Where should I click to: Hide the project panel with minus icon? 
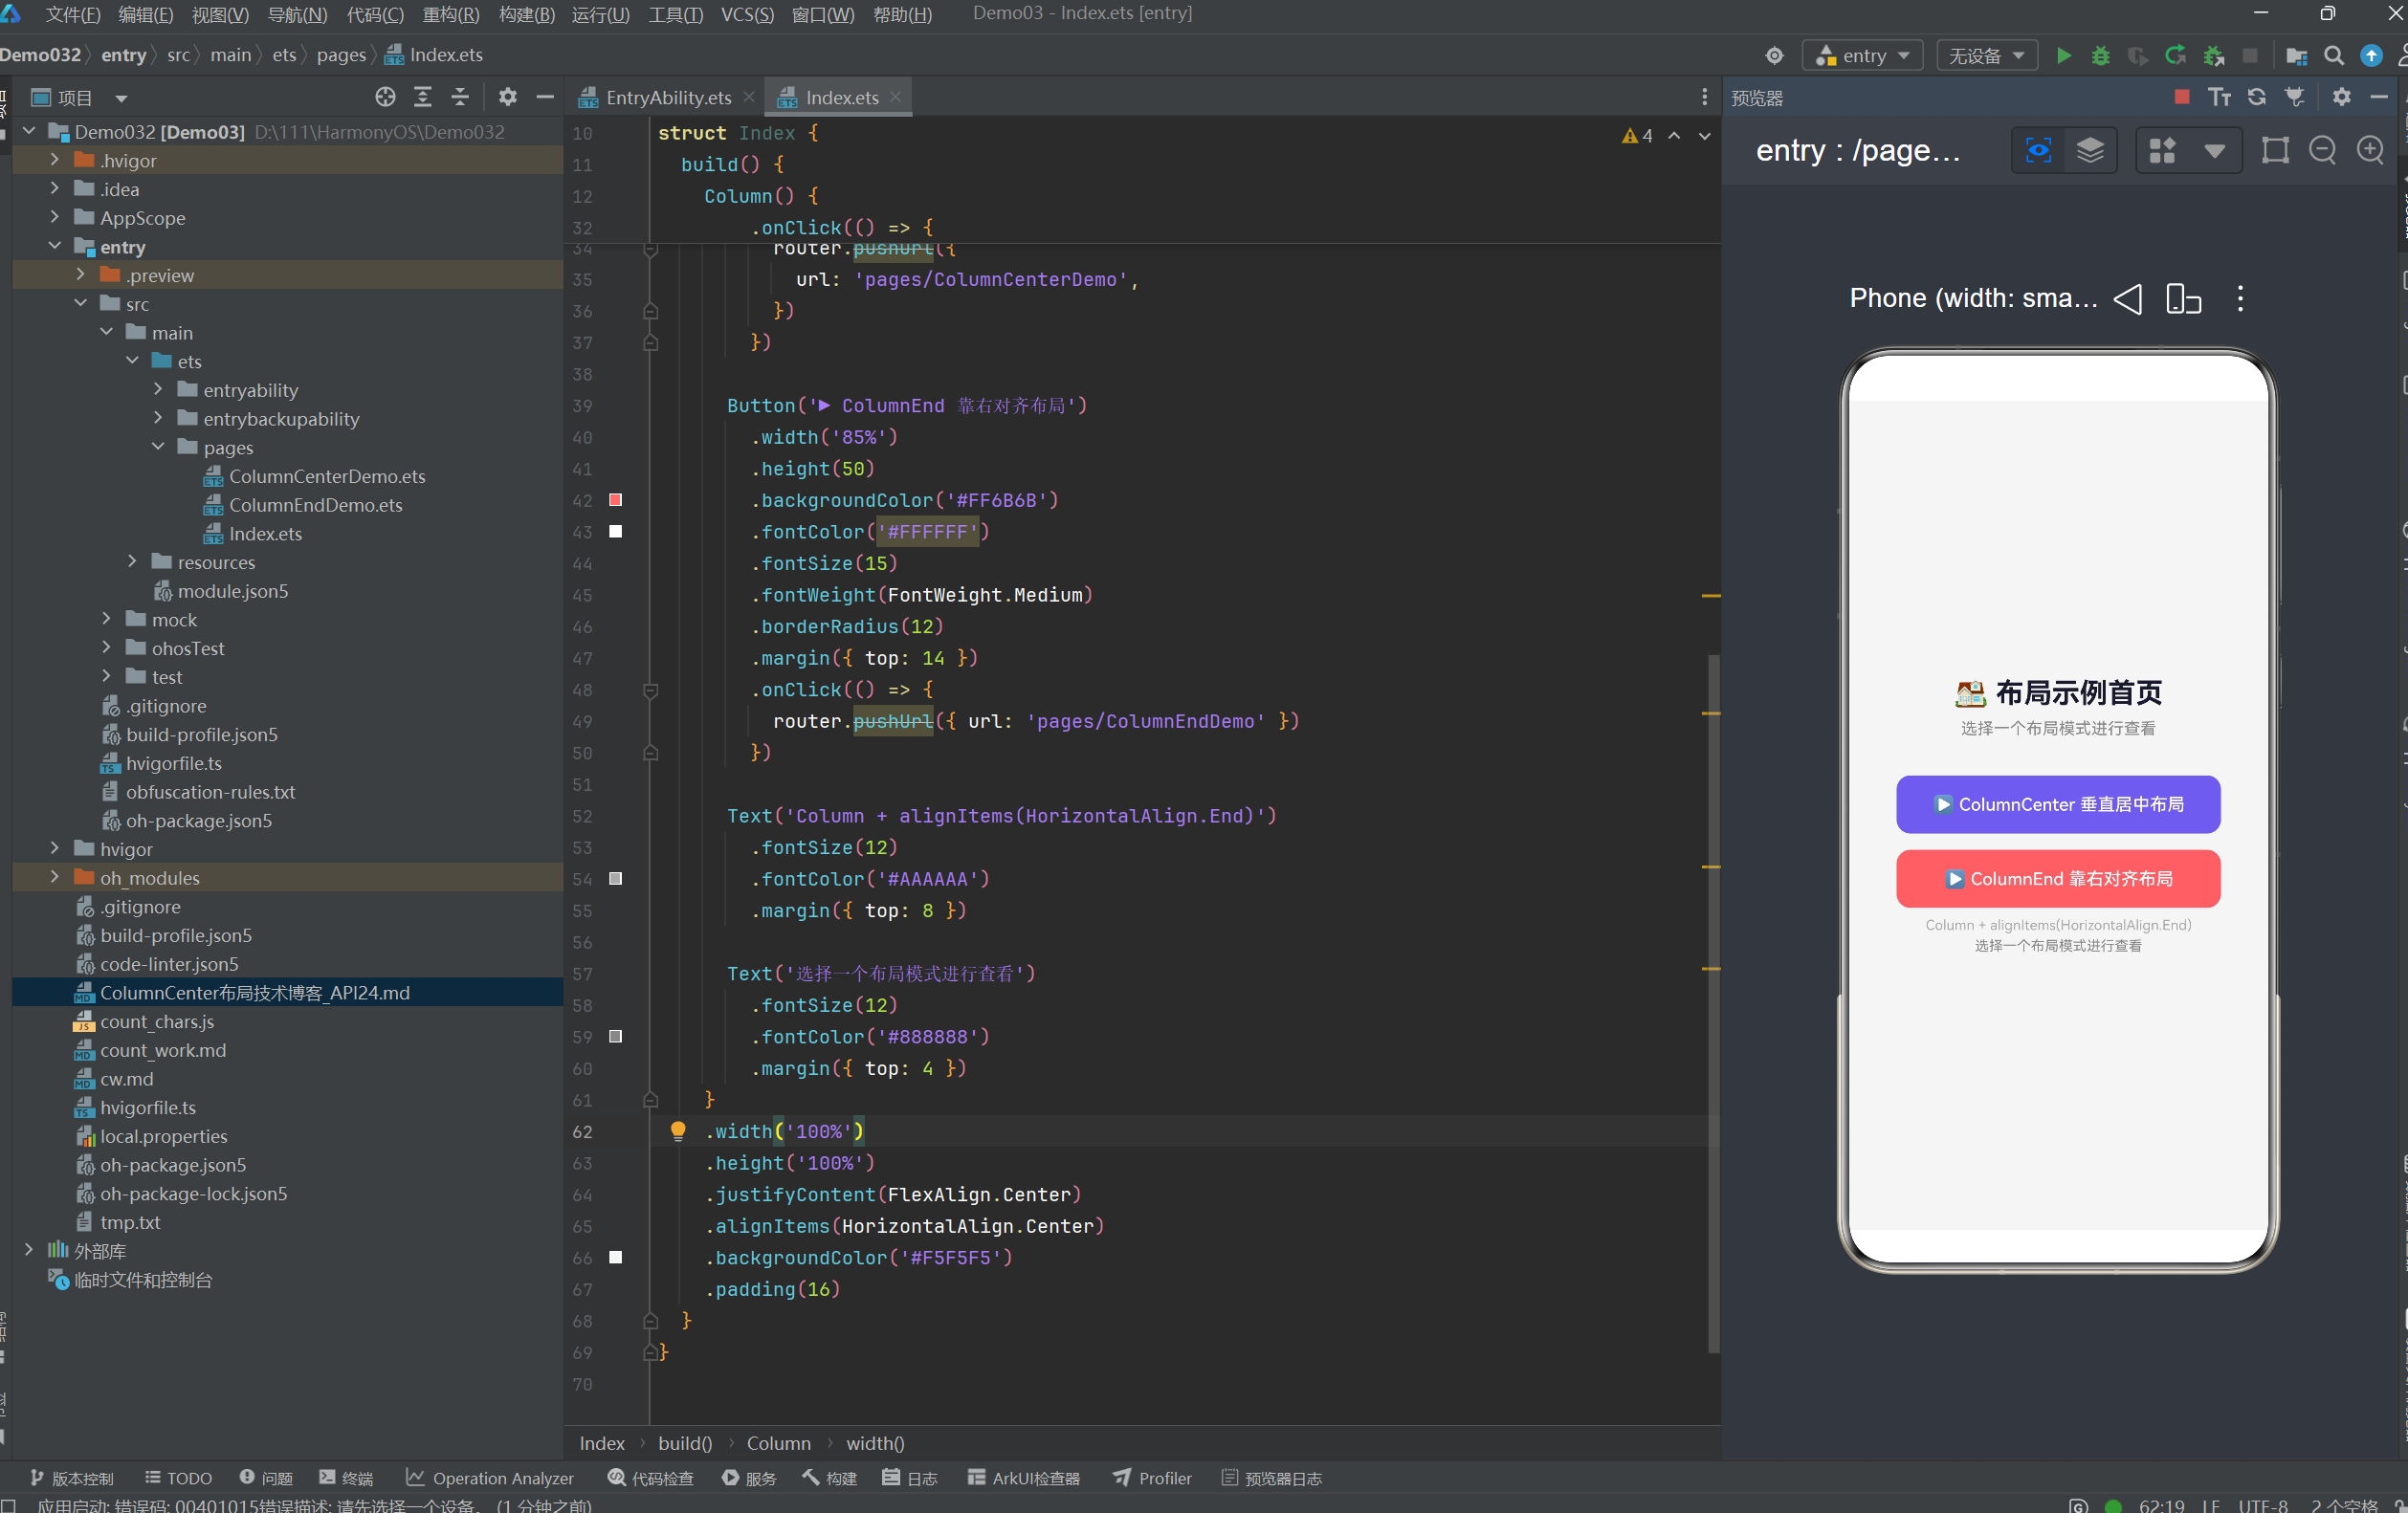[545, 97]
